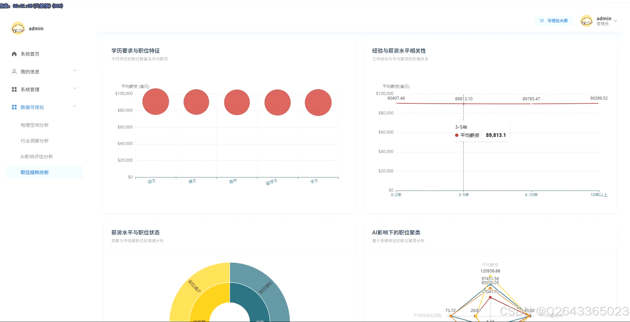
Task: Click the screen icon in 可视化大屏 button
Action: click(x=542, y=21)
